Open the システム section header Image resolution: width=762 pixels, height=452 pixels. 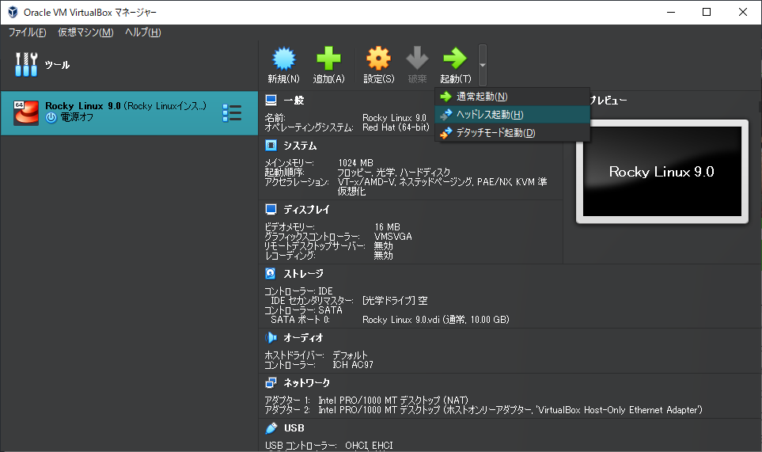(x=301, y=146)
